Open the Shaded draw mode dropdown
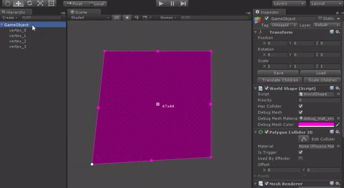This screenshot has width=344, height=188. [x=90, y=18]
